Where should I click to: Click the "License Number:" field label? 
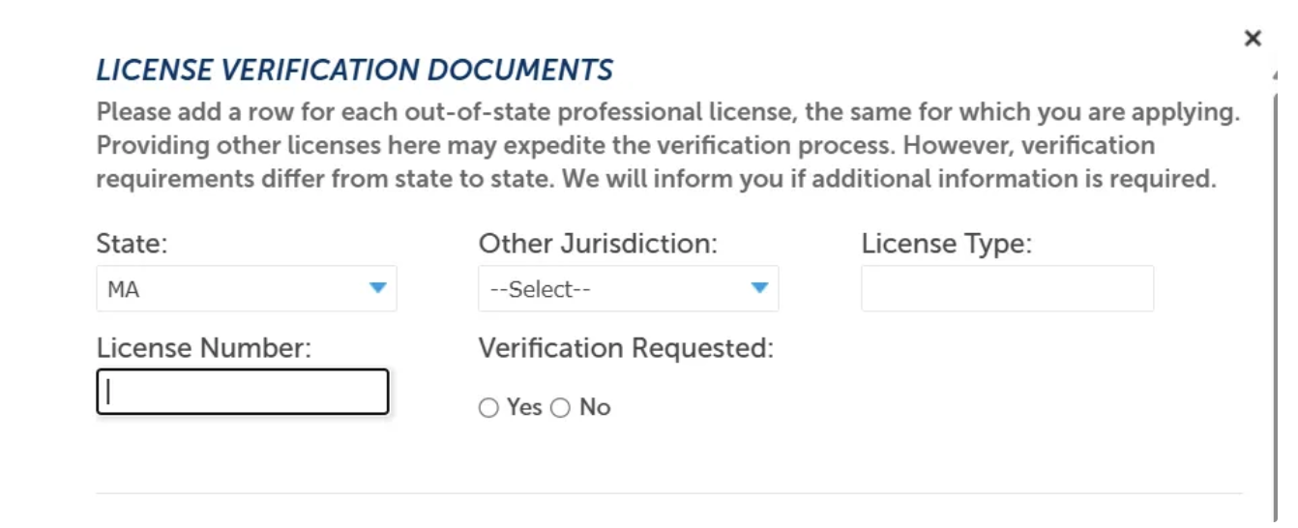click(204, 348)
